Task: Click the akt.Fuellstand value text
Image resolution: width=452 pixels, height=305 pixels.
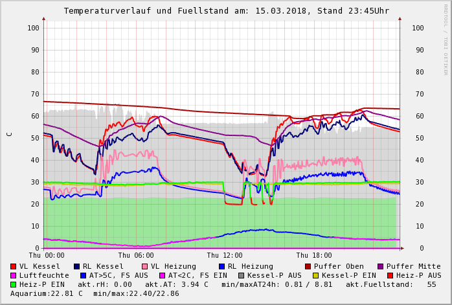Action: tap(390, 284)
